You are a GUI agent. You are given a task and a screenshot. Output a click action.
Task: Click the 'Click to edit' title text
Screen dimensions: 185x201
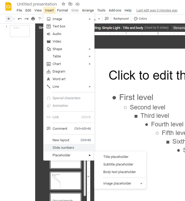pyautogui.click(x=147, y=75)
